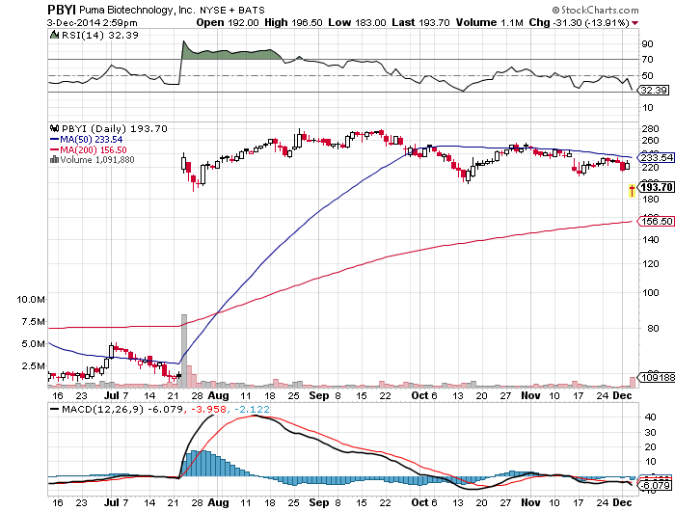The image size is (675, 511).
Task: Click the 156.50 MA(200) value tag
Action: point(656,222)
